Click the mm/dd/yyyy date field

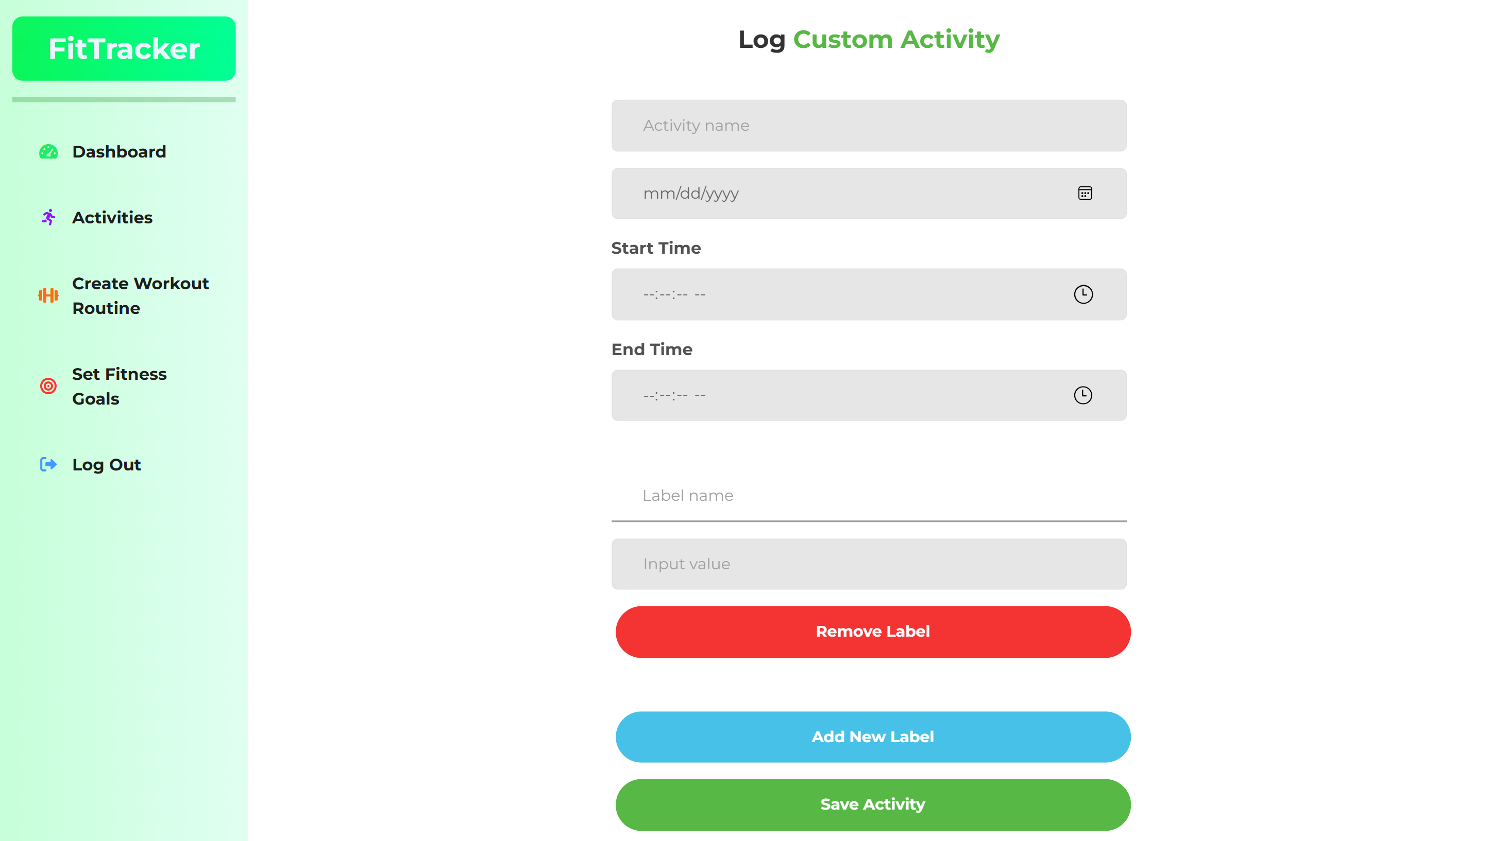868,193
